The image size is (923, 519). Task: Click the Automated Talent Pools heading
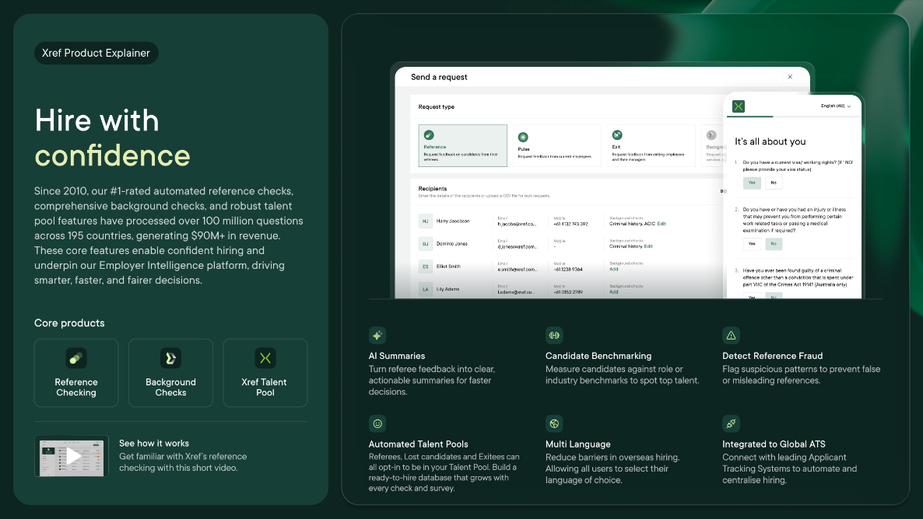(x=419, y=444)
